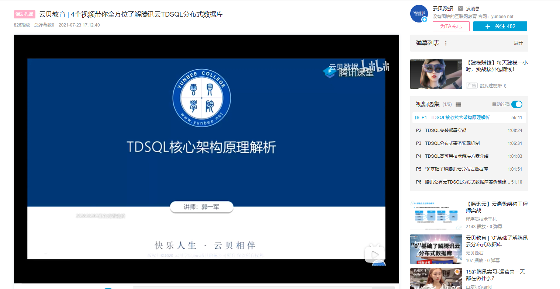Open the 19岁腾讯实习 video thumbnail

tap(436, 279)
